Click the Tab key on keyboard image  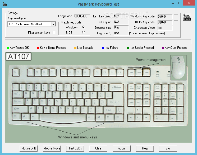pos(18,94)
